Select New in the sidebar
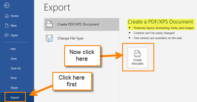The height and width of the screenshot is (102, 197). coord(14,26)
